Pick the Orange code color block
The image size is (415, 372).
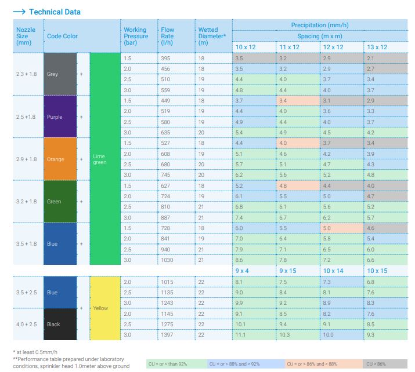coord(60,159)
